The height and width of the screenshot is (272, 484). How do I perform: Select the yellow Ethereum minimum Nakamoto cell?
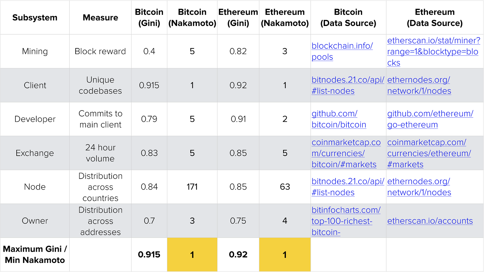tap(285, 254)
